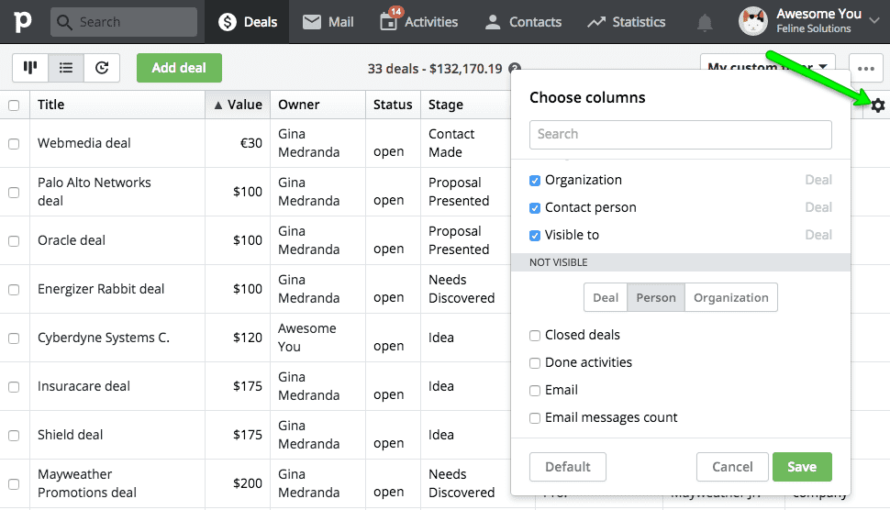Click the user avatar picture
This screenshot has height=510, width=890.
tap(752, 22)
